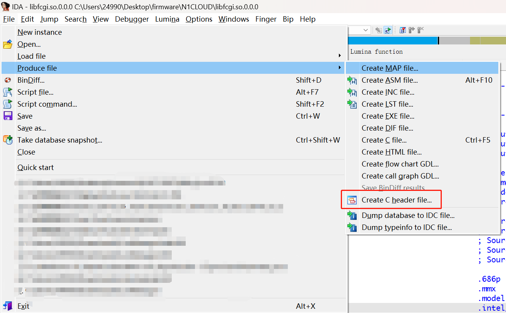Click the Script file icon

coord(8,92)
